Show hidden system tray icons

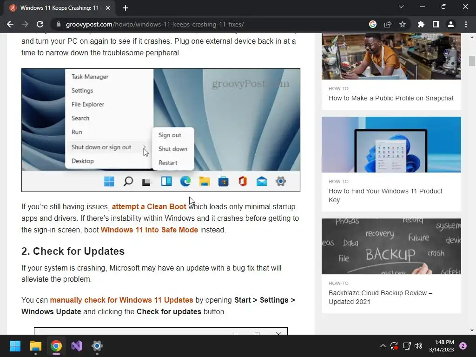[x=383, y=346]
